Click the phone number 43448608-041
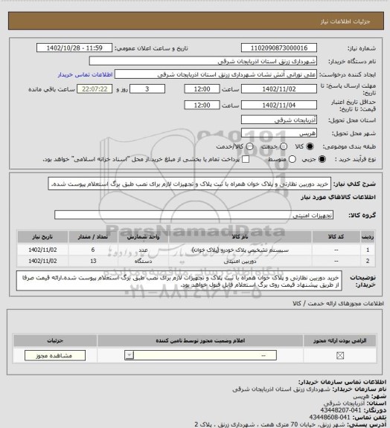Image resolution: width=390 pixels, height=428 pixels. (330, 418)
